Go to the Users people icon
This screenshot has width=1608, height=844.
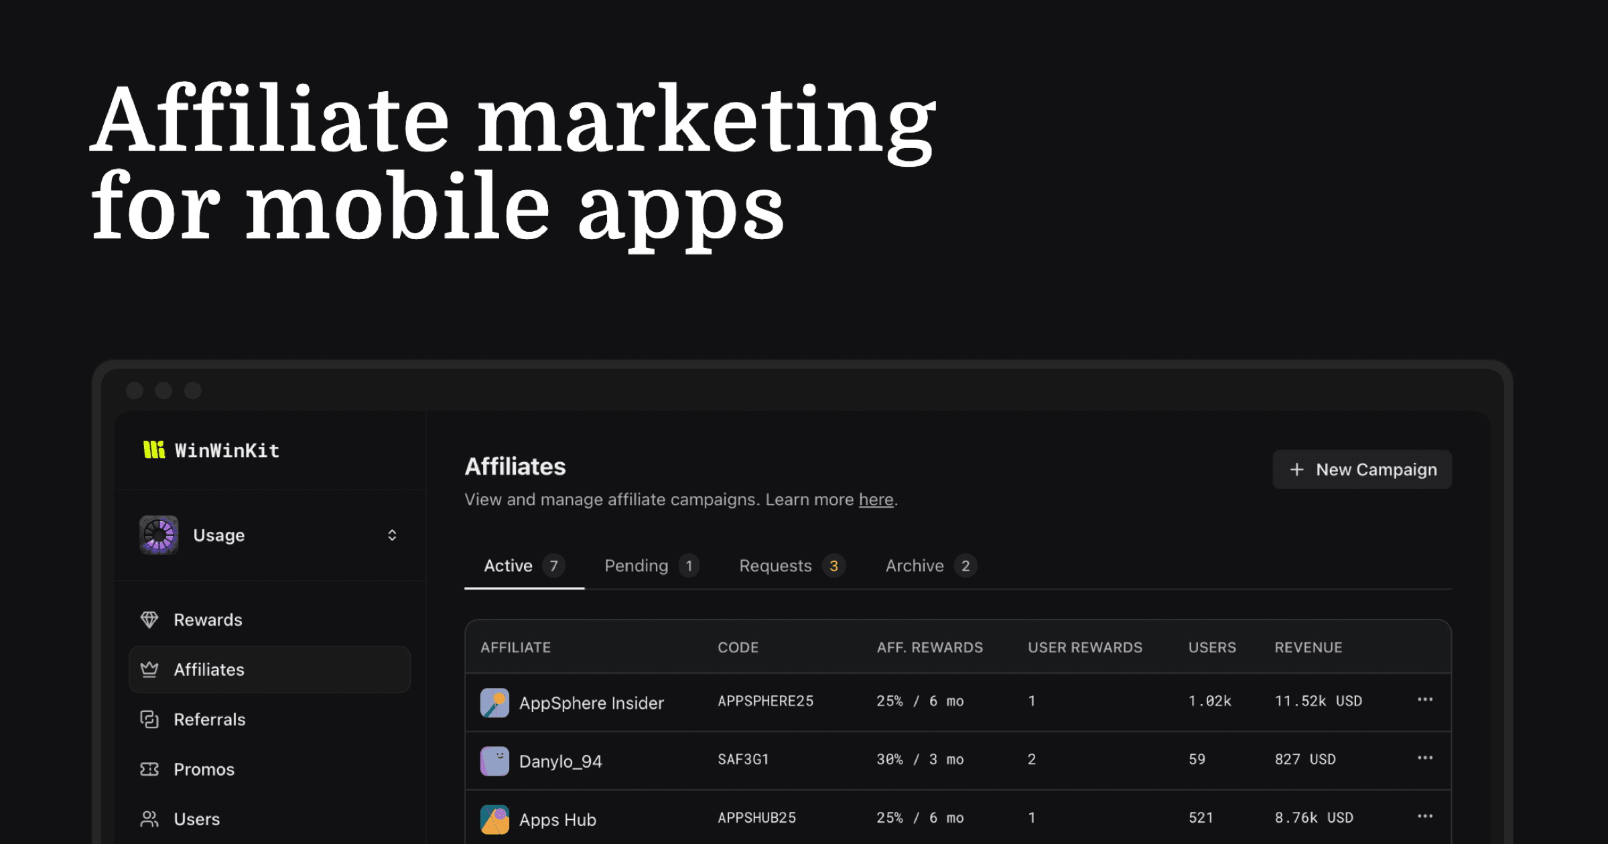(x=149, y=819)
